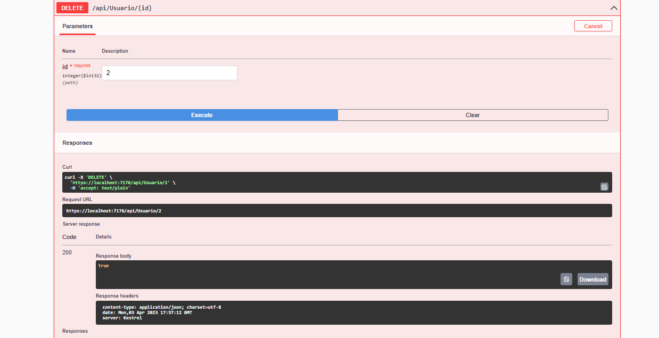Click the Execute button
The image size is (659, 338).
tap(202, 115)
